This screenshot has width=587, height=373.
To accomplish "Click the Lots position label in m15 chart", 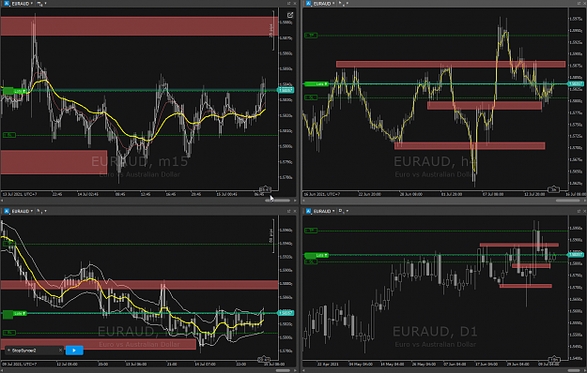I will [x=15, y=91].
